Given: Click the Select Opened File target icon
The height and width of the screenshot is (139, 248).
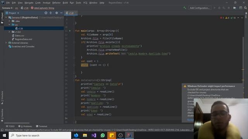Looking at the screenshot, I should point(46,13).
